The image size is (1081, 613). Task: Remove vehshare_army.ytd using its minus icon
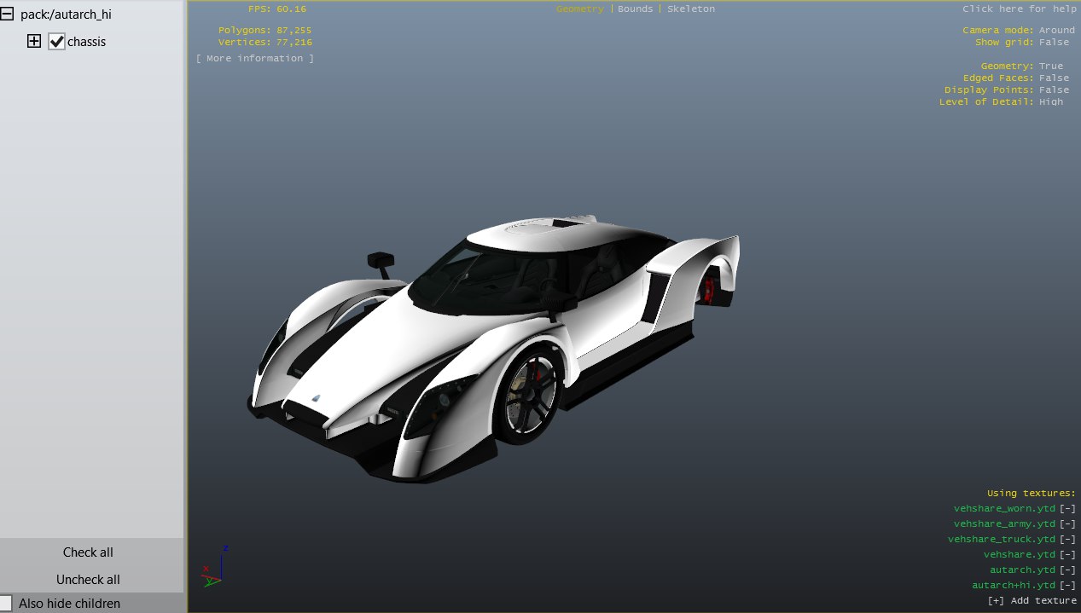1067,523
